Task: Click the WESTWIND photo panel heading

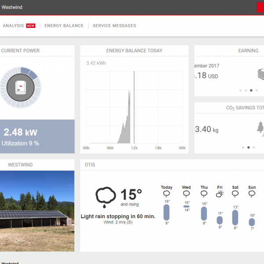Action: pyautogui.click(x=20, y=165)
